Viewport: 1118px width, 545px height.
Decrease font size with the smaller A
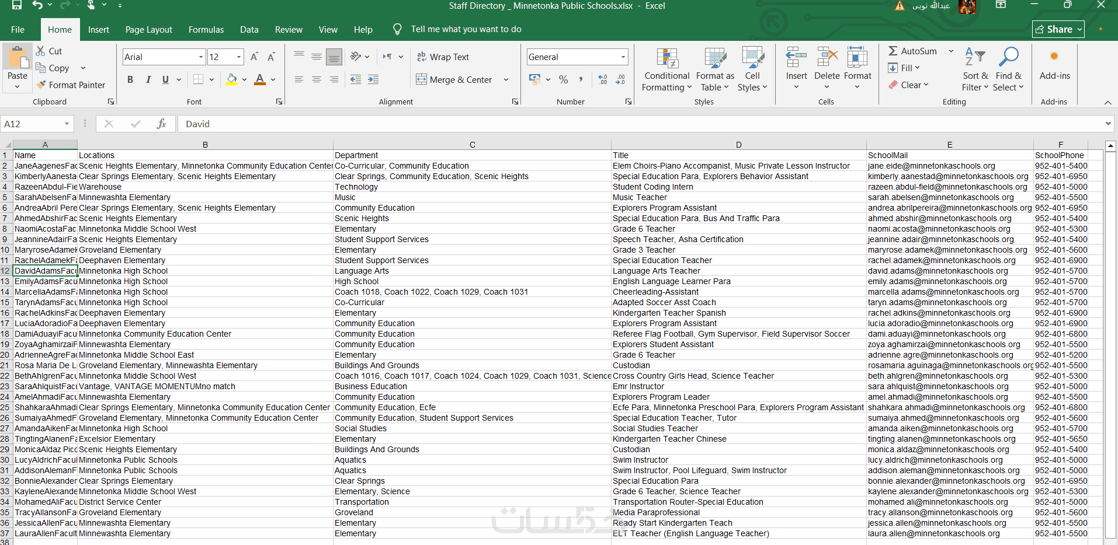pos(271,57)
